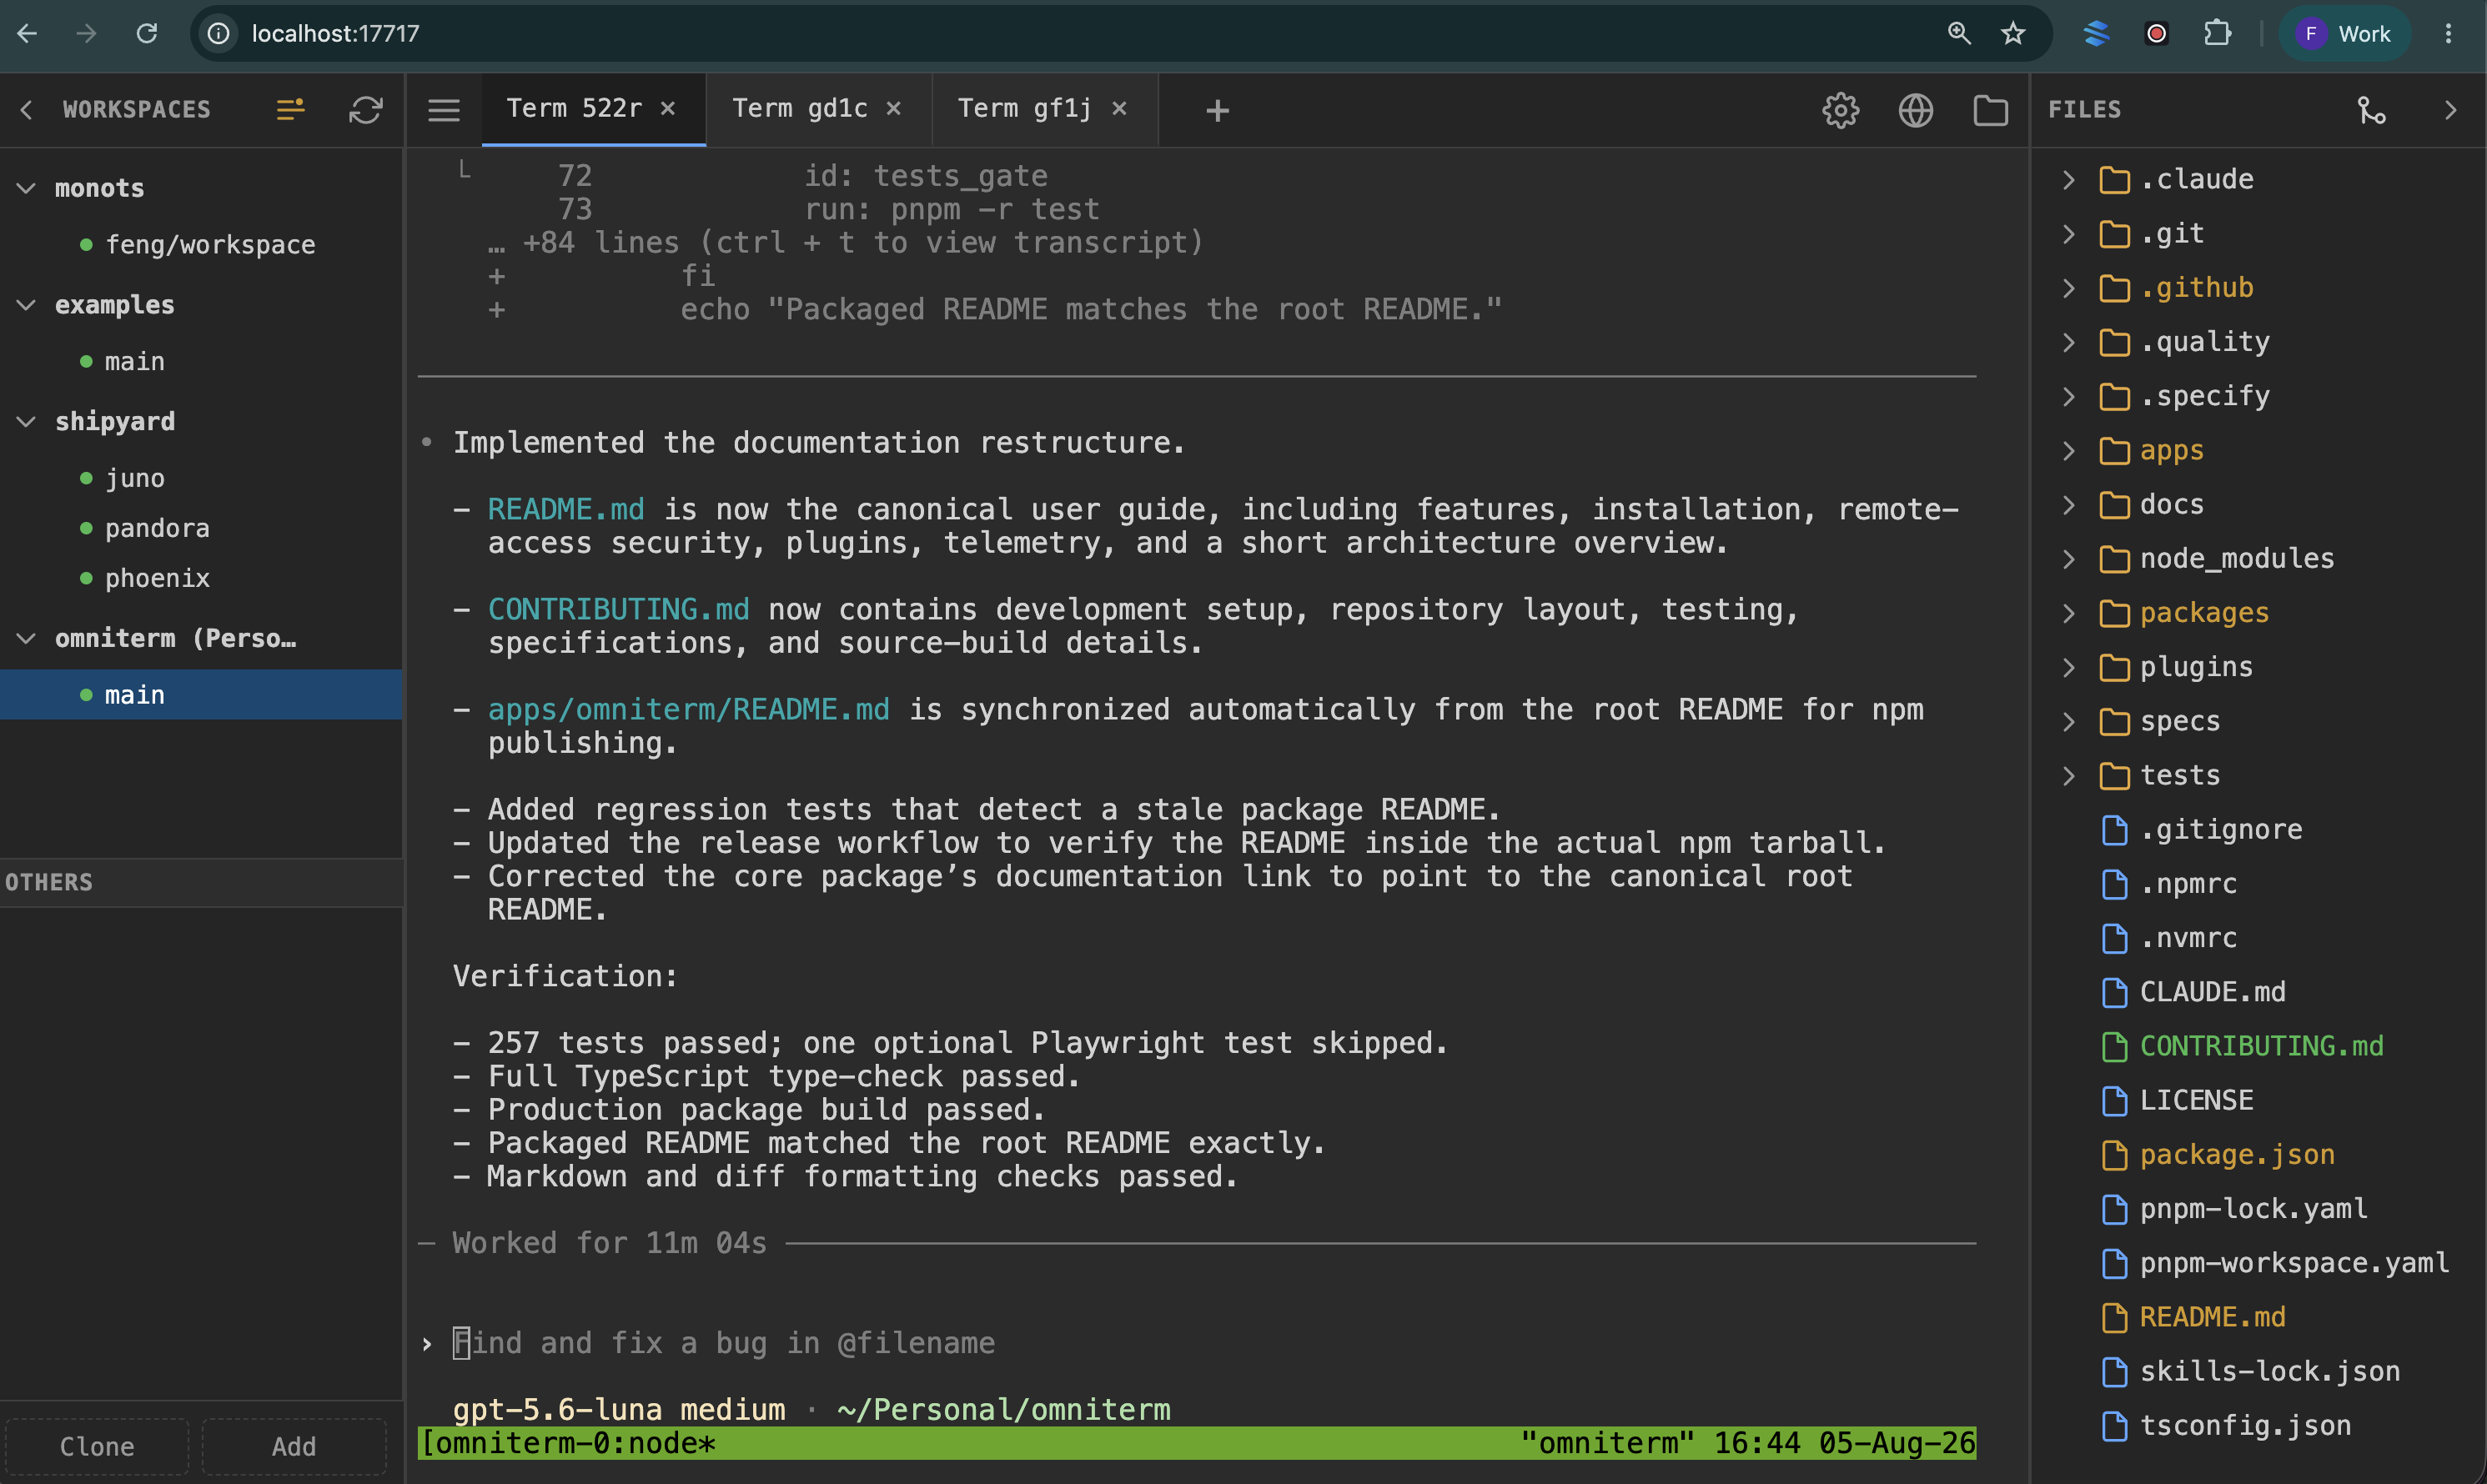The height and width of the screenshot is (1484, 2487).
Task: Collapse the Workspaces panel with back chevron
Action: [x=27, y=110]
